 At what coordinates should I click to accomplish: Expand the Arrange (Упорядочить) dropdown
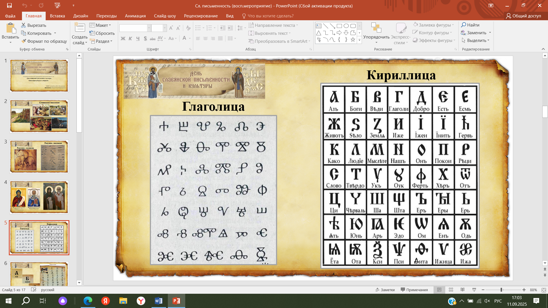pyautogui.click(x=376, y=37)
